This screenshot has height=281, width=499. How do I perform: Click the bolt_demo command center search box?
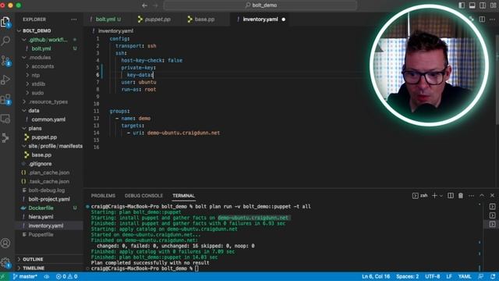(x=260, y=5)
